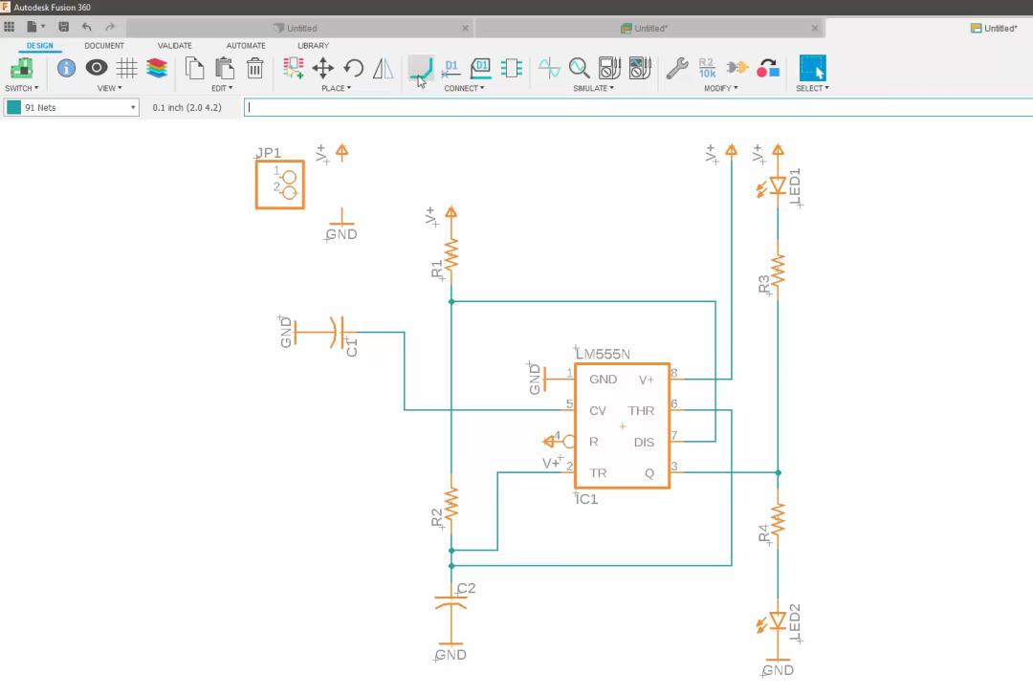Click the "R3" resistor label

(x=763, y=285)
